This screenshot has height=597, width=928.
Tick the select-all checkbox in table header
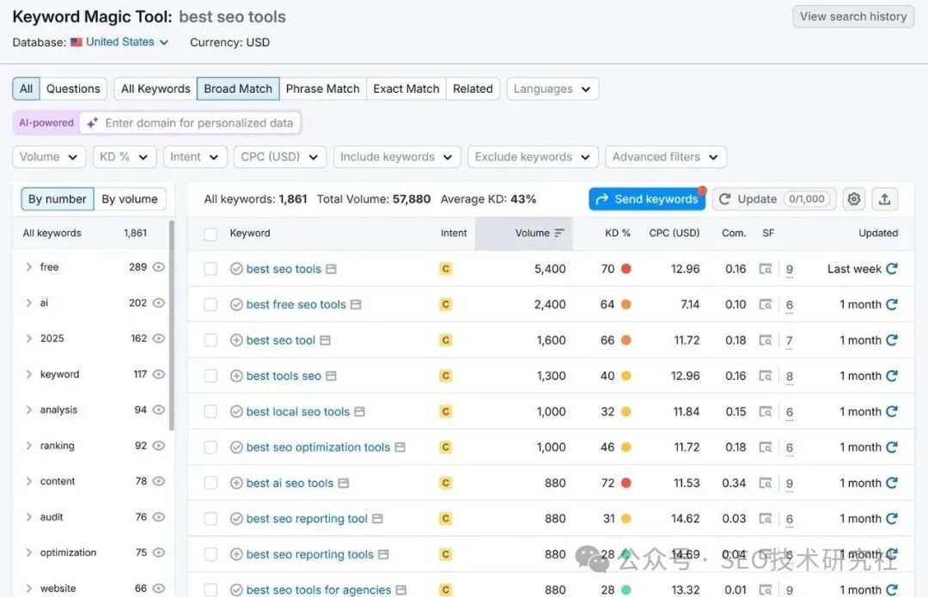pyautogui.click(x=211, y=234)
